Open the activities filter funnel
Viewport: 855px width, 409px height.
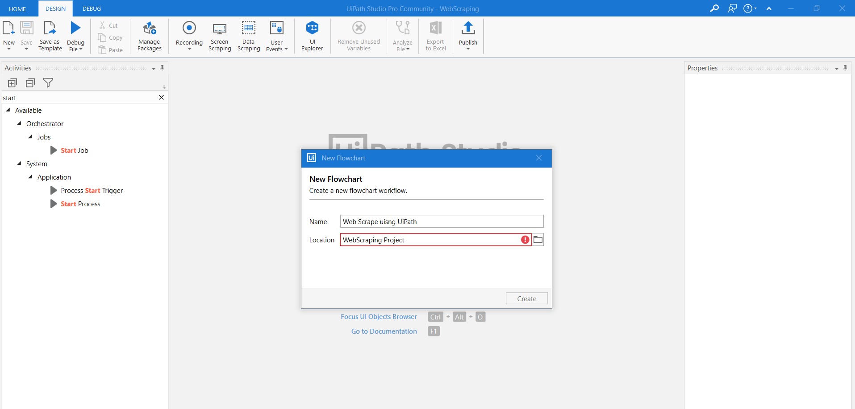point(48,82)
